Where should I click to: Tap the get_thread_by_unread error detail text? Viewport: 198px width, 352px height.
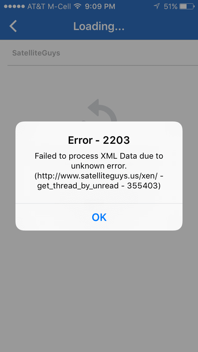point(99,186)
